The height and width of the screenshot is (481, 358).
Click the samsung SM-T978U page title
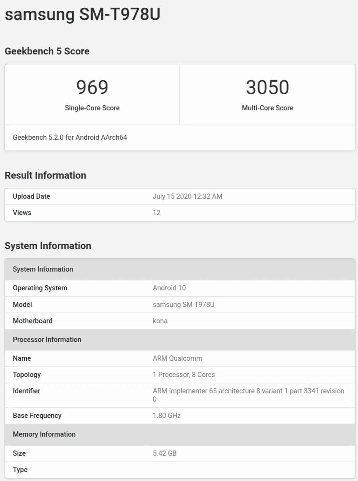[x=83, y=15]
